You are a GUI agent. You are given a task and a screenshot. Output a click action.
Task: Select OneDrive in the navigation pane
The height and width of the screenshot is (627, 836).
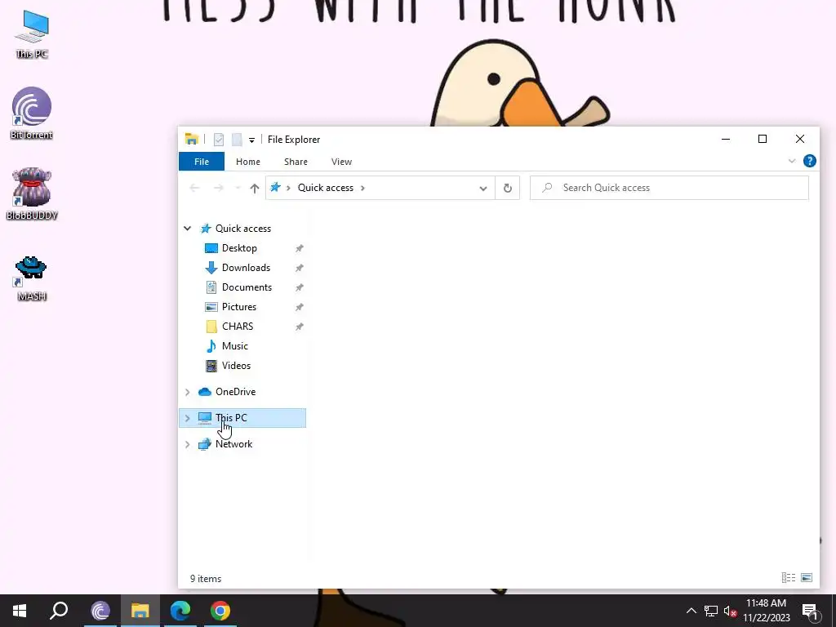tap(235, 392)
